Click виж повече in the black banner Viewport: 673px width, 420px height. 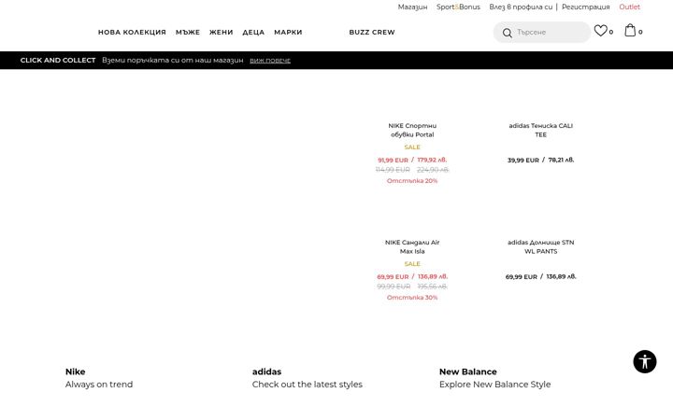point(270,61)
